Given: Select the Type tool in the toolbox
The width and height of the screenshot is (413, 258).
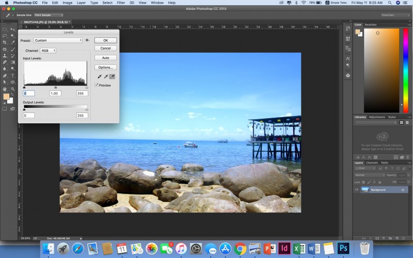Looking at the screenshot, I should (13, 75).
